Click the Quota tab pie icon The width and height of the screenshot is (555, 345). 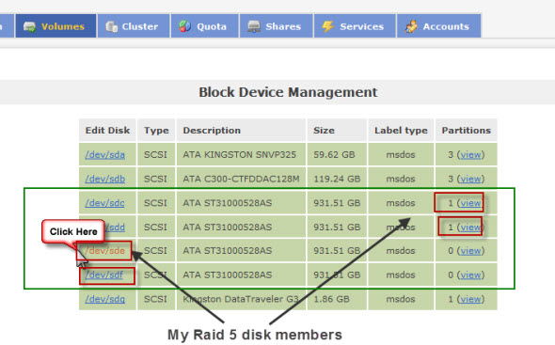tap(184, 26)
